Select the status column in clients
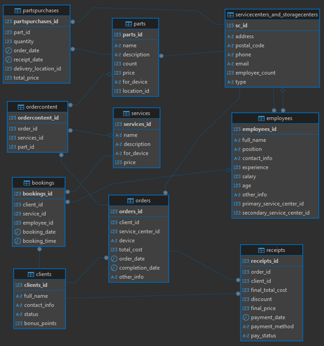Image resolution: width=324 pixels, height=346 pixels. 39,315
